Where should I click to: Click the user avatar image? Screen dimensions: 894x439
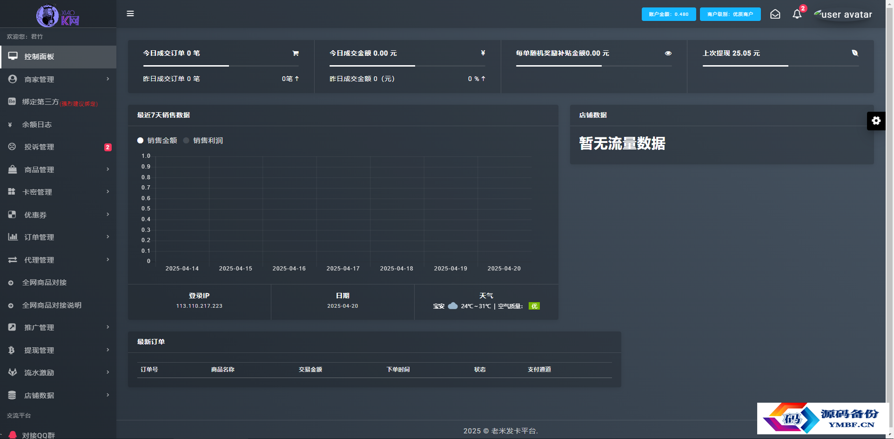(x=843, y=14)
